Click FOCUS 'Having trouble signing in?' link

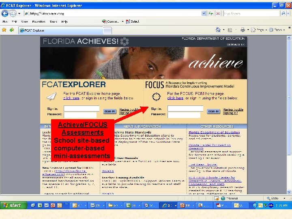tap(233, 111)
